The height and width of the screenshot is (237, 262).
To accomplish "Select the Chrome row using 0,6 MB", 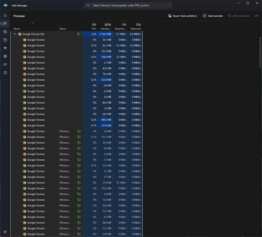I will point(76,85).
